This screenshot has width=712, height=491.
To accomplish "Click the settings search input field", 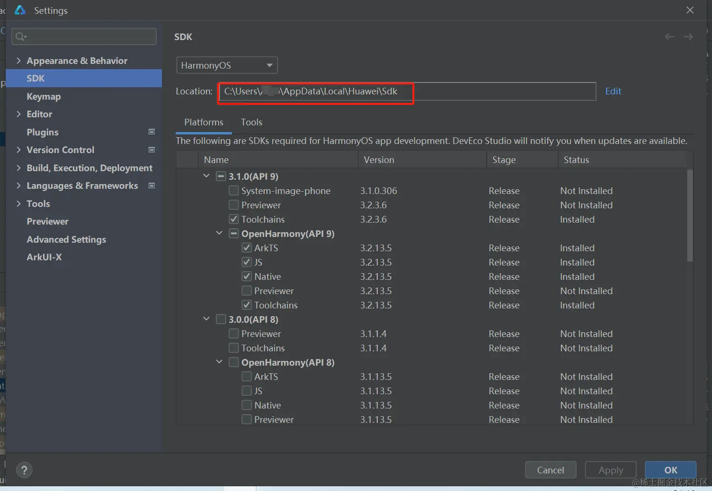I will (x=84, y=37).
